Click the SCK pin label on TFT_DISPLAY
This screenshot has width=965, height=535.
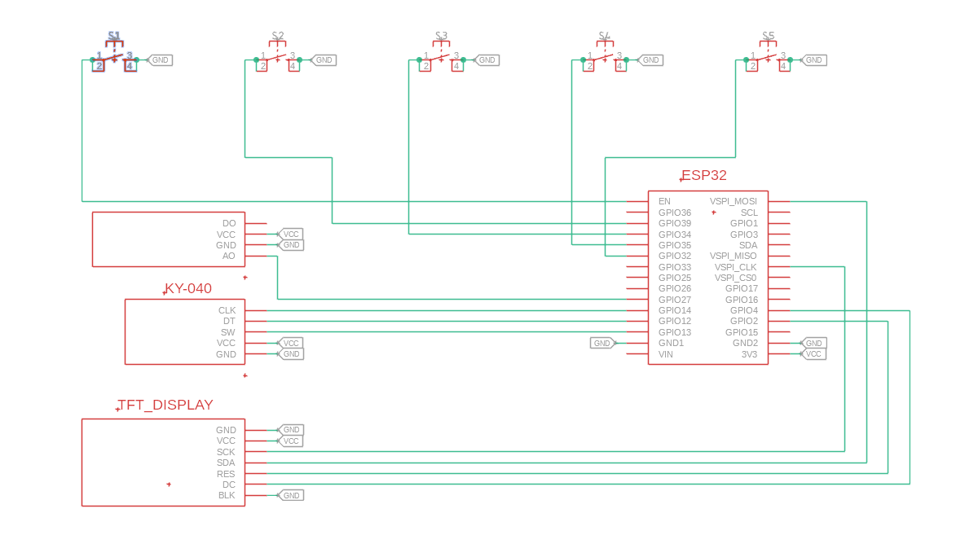[x=226, y=452]
